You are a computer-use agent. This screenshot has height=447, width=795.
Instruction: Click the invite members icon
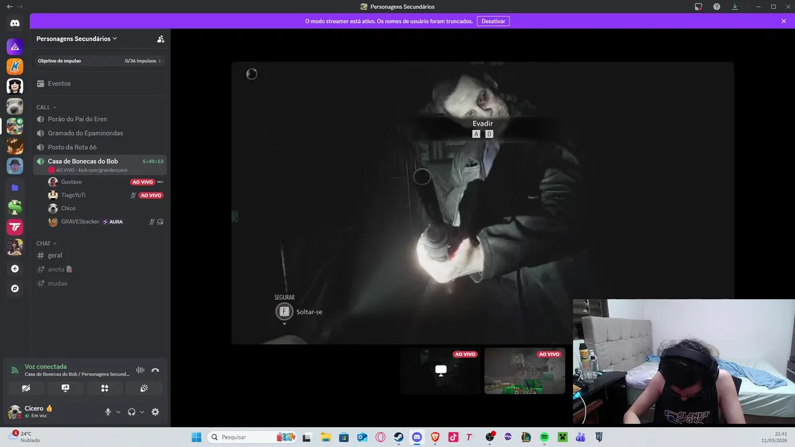[x=160, y=38]
